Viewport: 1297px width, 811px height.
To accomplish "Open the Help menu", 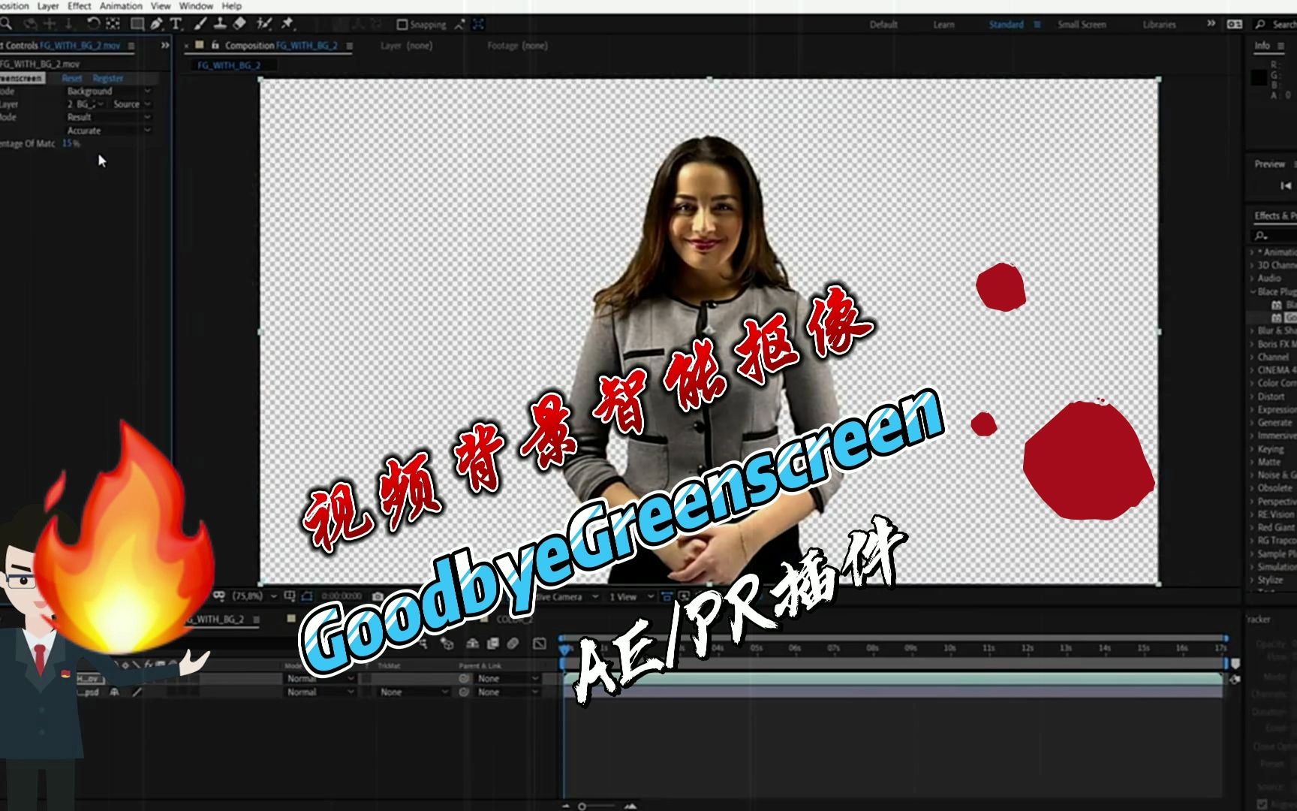I will [232, 6].
